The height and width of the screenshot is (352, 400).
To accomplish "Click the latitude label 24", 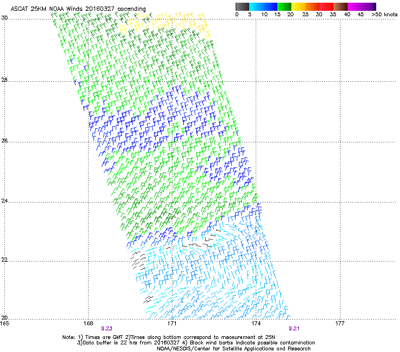I will 4,201.
